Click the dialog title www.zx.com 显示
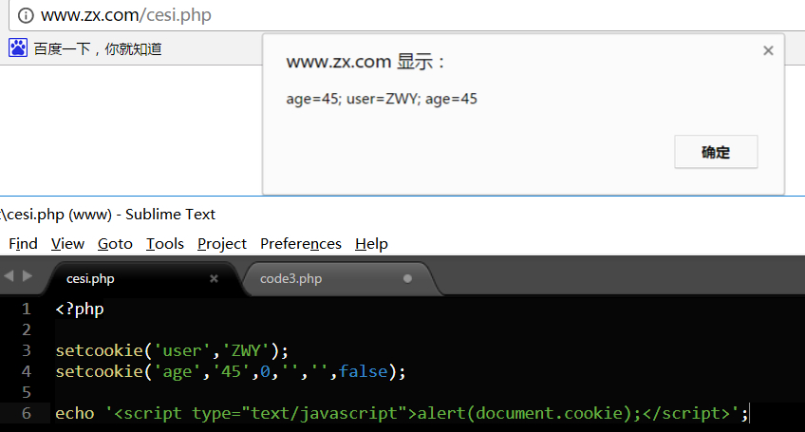The height and width of the screenshot is (432, 805). click(365, 62)
